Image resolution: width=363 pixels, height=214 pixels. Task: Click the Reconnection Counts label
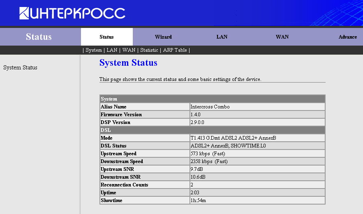coord(124,185)
